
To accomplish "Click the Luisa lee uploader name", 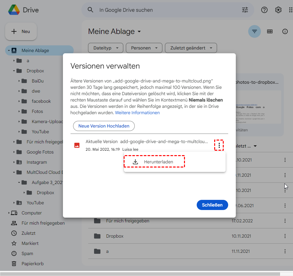I will click(x=130, y=149).
